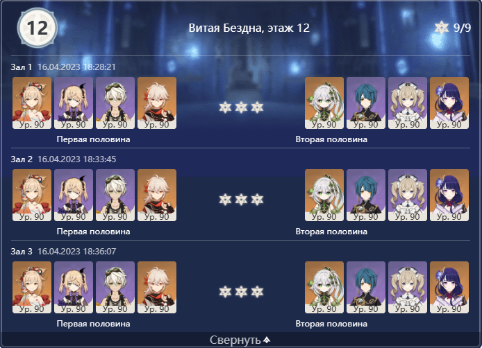Click the star icon beside 9/9
482x348 pixels.
pos(442,28)
